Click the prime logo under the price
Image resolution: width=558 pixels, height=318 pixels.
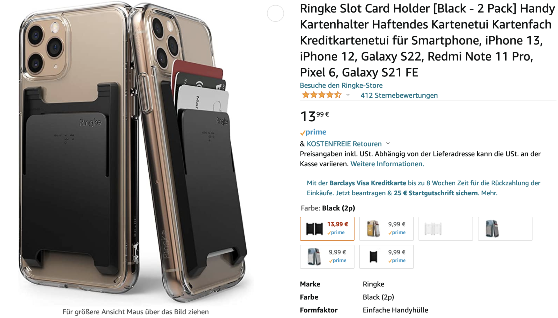313,132
